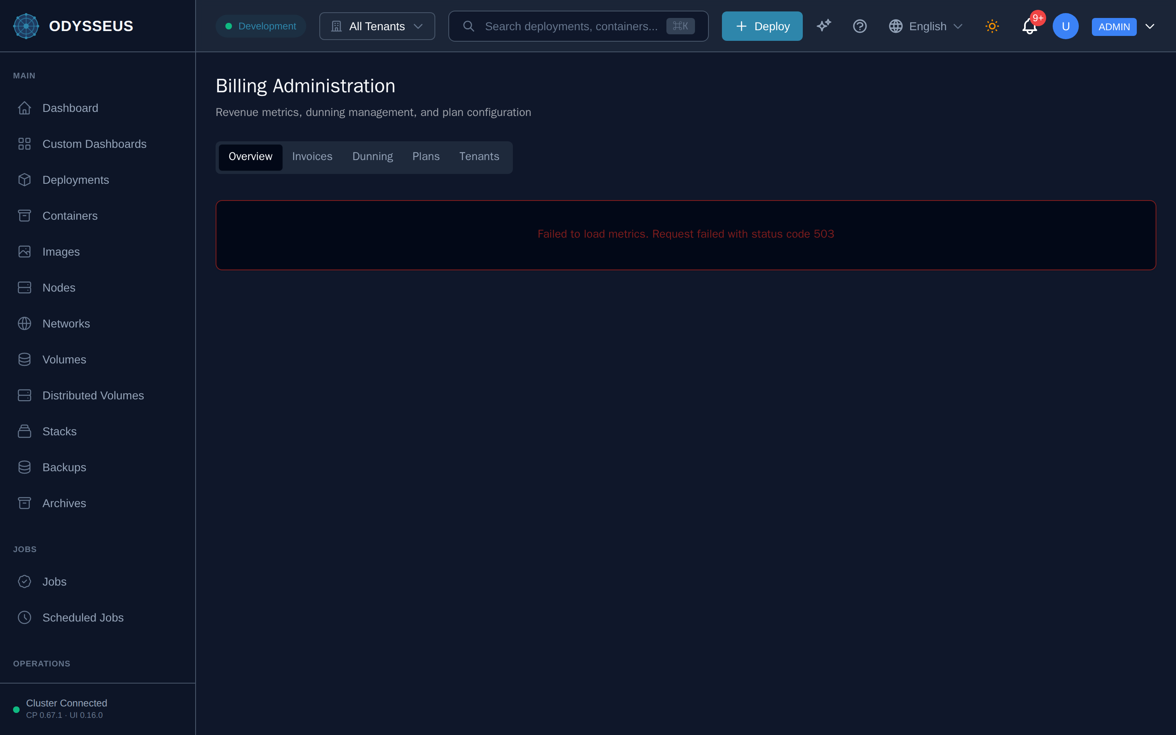The image size is (1176, 735).
Task: Click the failed to load metrics message
Action: [x=686, y=234]
